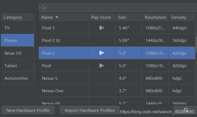Viewport: 197px width, 117px height.
Task: Focus the device search input field
Action: pos(118,8)
